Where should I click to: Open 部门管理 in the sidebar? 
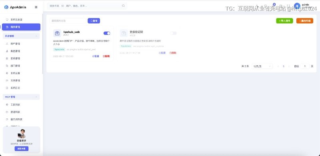pyautogui.click(x=21, y=66)
